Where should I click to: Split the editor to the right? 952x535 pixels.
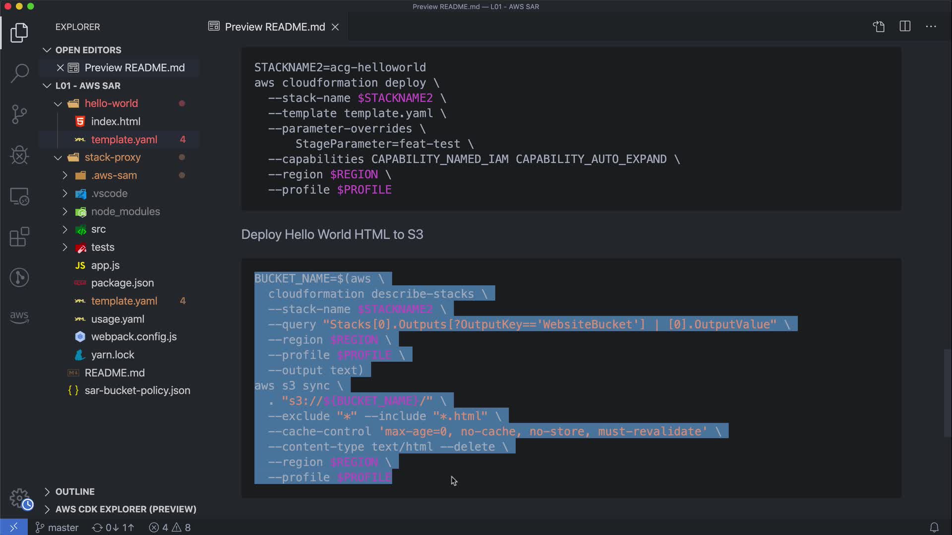click(x=905, y=27)
